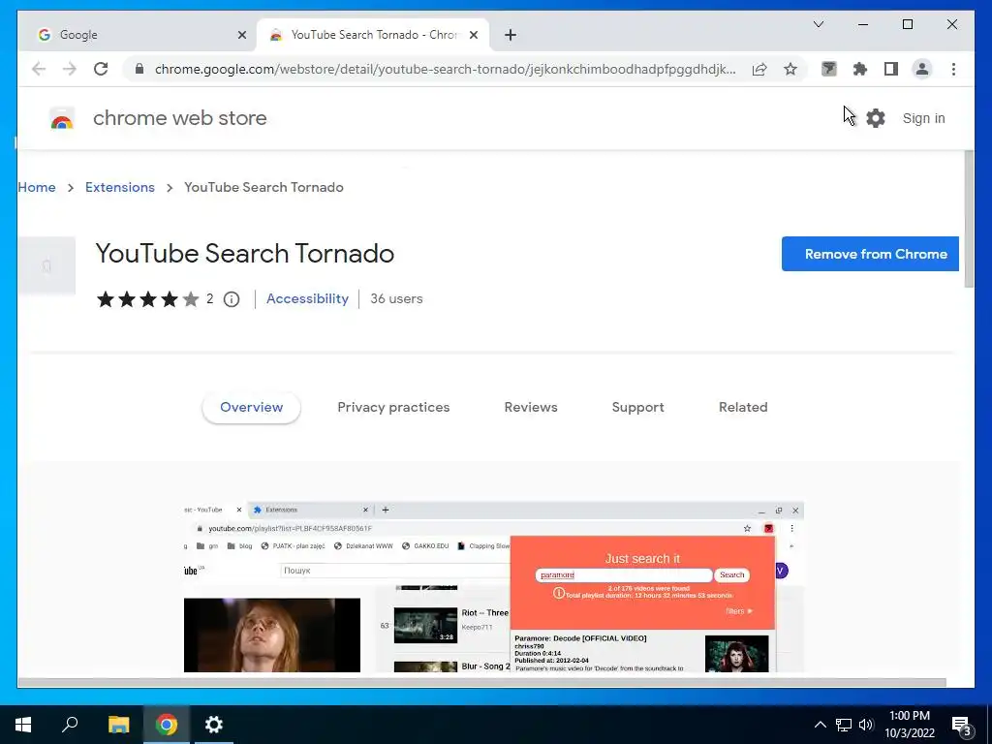Open the Windows Start menu

[23, 725]
